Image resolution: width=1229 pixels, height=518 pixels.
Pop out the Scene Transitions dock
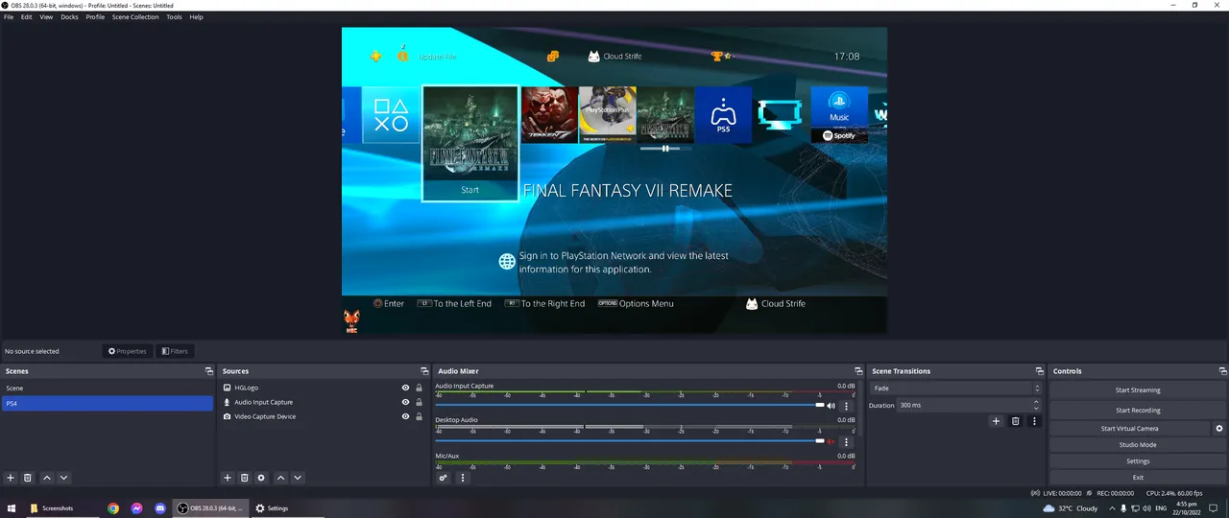pos(1039,371)
